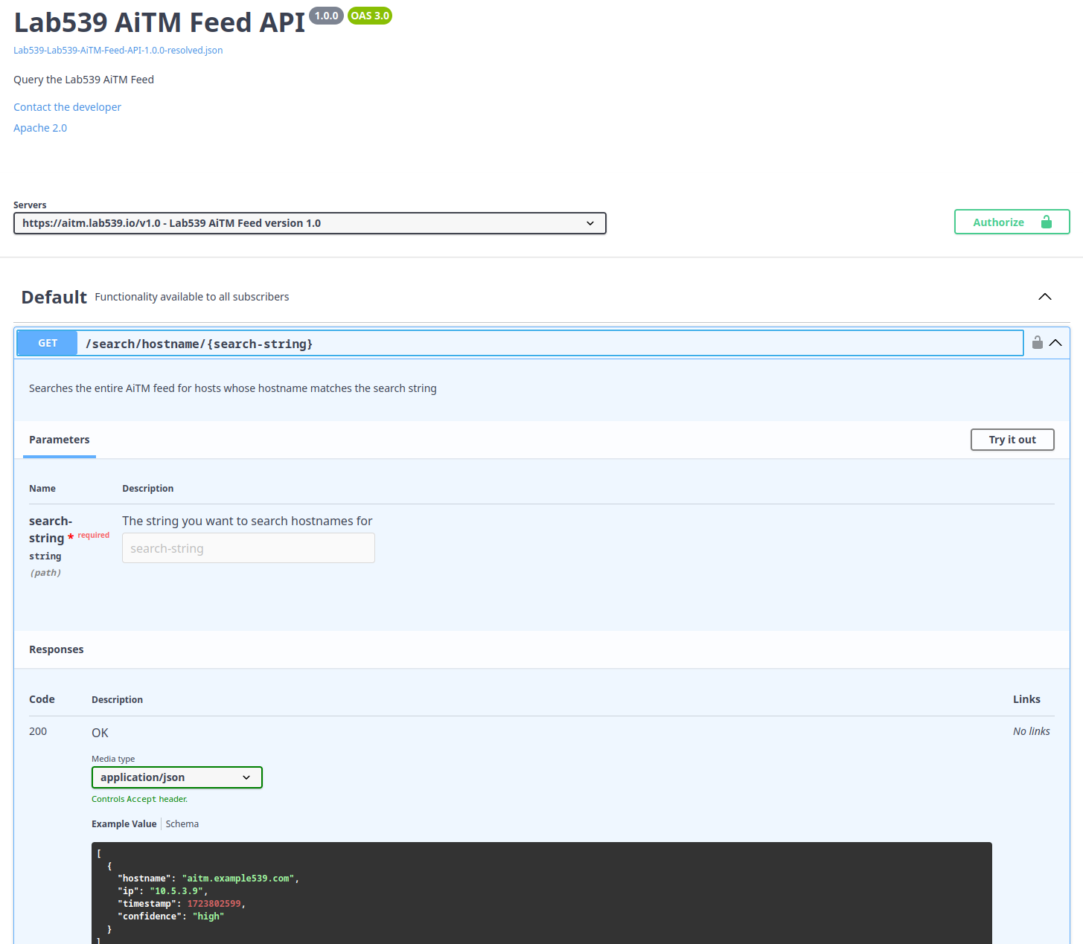Collapse the Default section with its chevron
Screen dimensions: 1083x944
point(1045,297)
